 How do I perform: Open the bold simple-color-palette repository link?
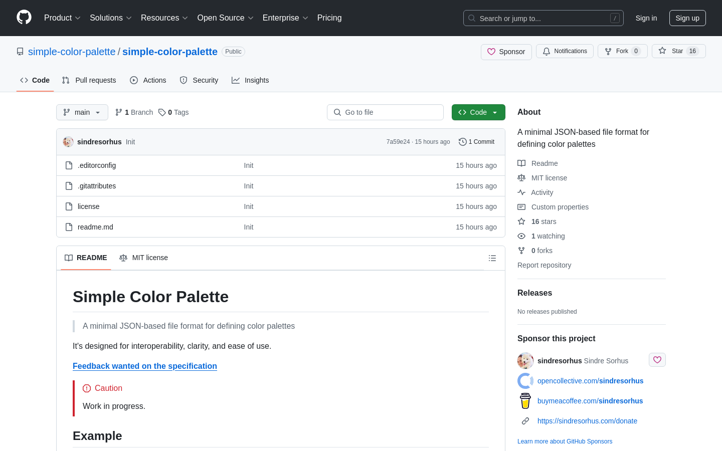coord(170,52)
